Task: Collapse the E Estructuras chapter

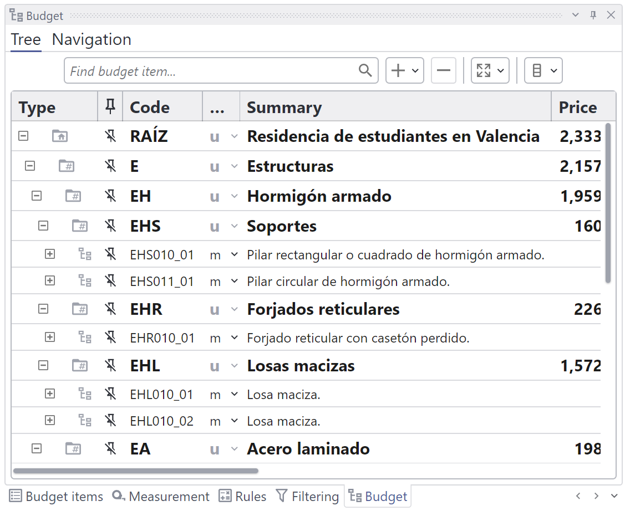Action: pos(30,166)
